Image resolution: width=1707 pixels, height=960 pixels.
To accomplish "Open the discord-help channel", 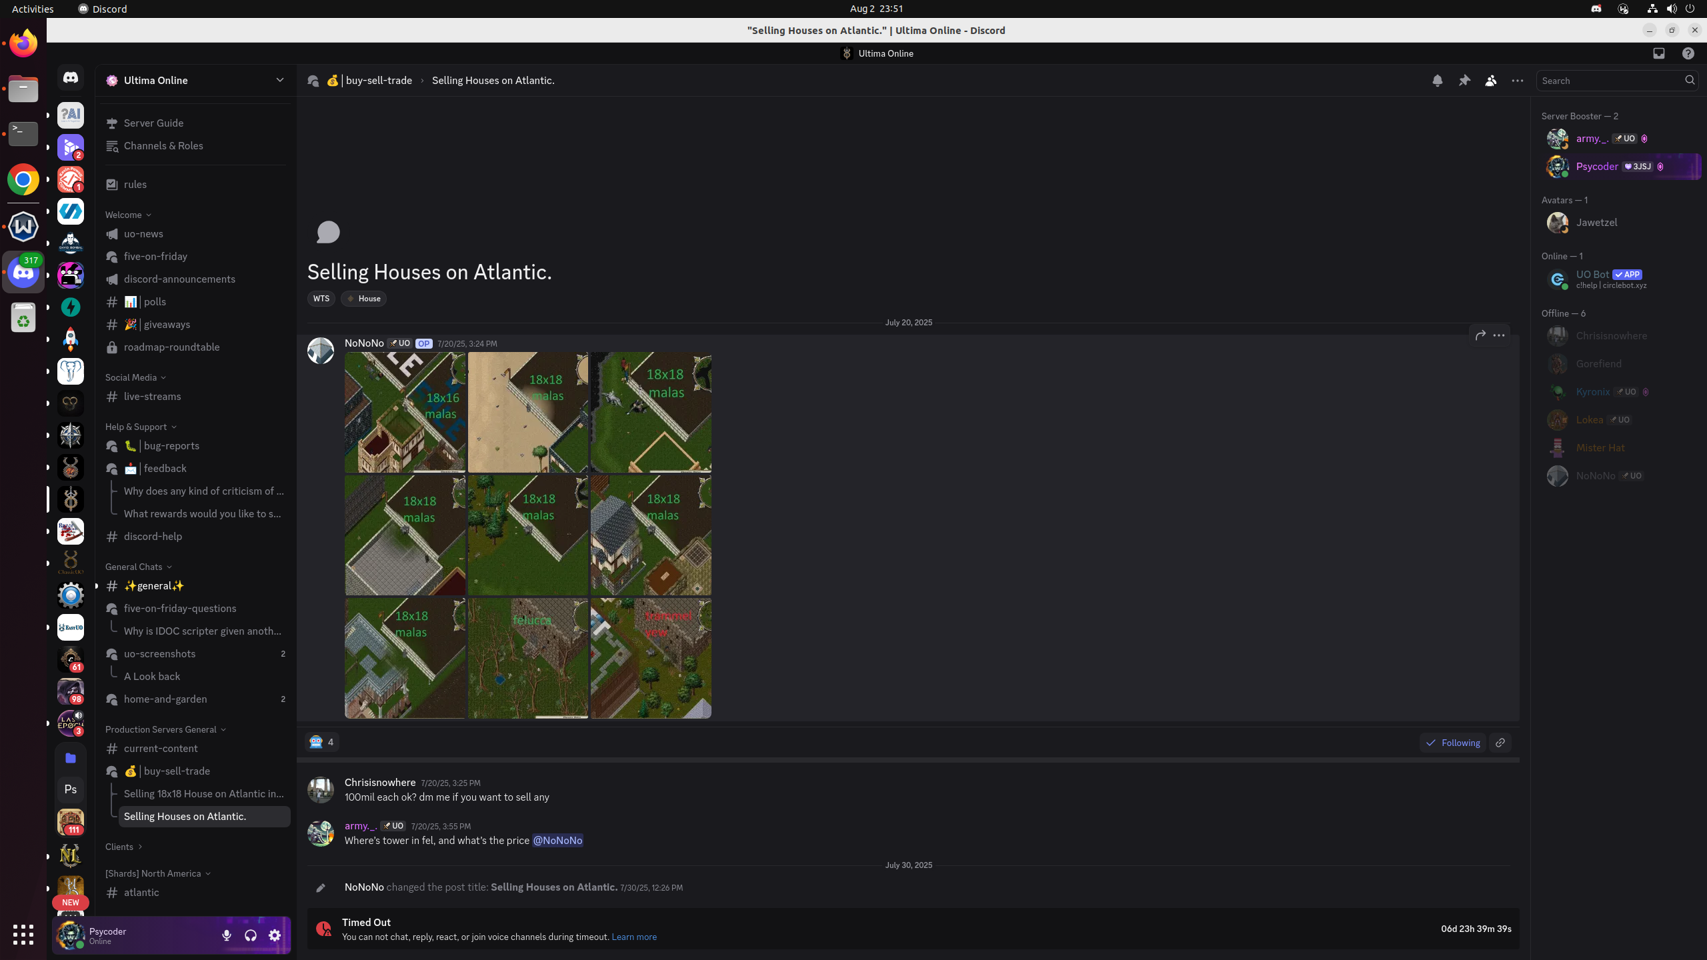I will [x=195, y=536].
